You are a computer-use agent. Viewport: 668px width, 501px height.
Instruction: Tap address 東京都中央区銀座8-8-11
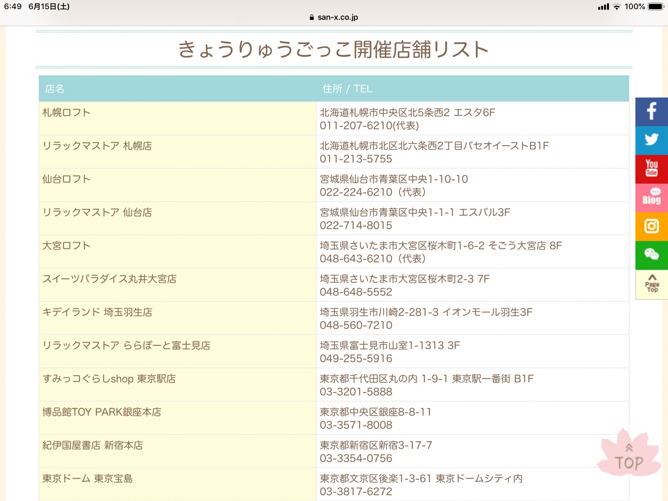pos(375,412)
